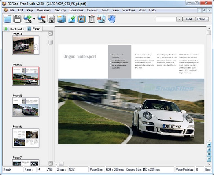
Task: Open the Help menu
Action: [152, 10]
